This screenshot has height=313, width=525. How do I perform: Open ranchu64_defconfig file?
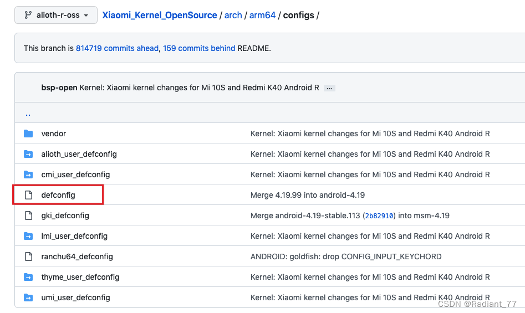click(x=77, y=256)
